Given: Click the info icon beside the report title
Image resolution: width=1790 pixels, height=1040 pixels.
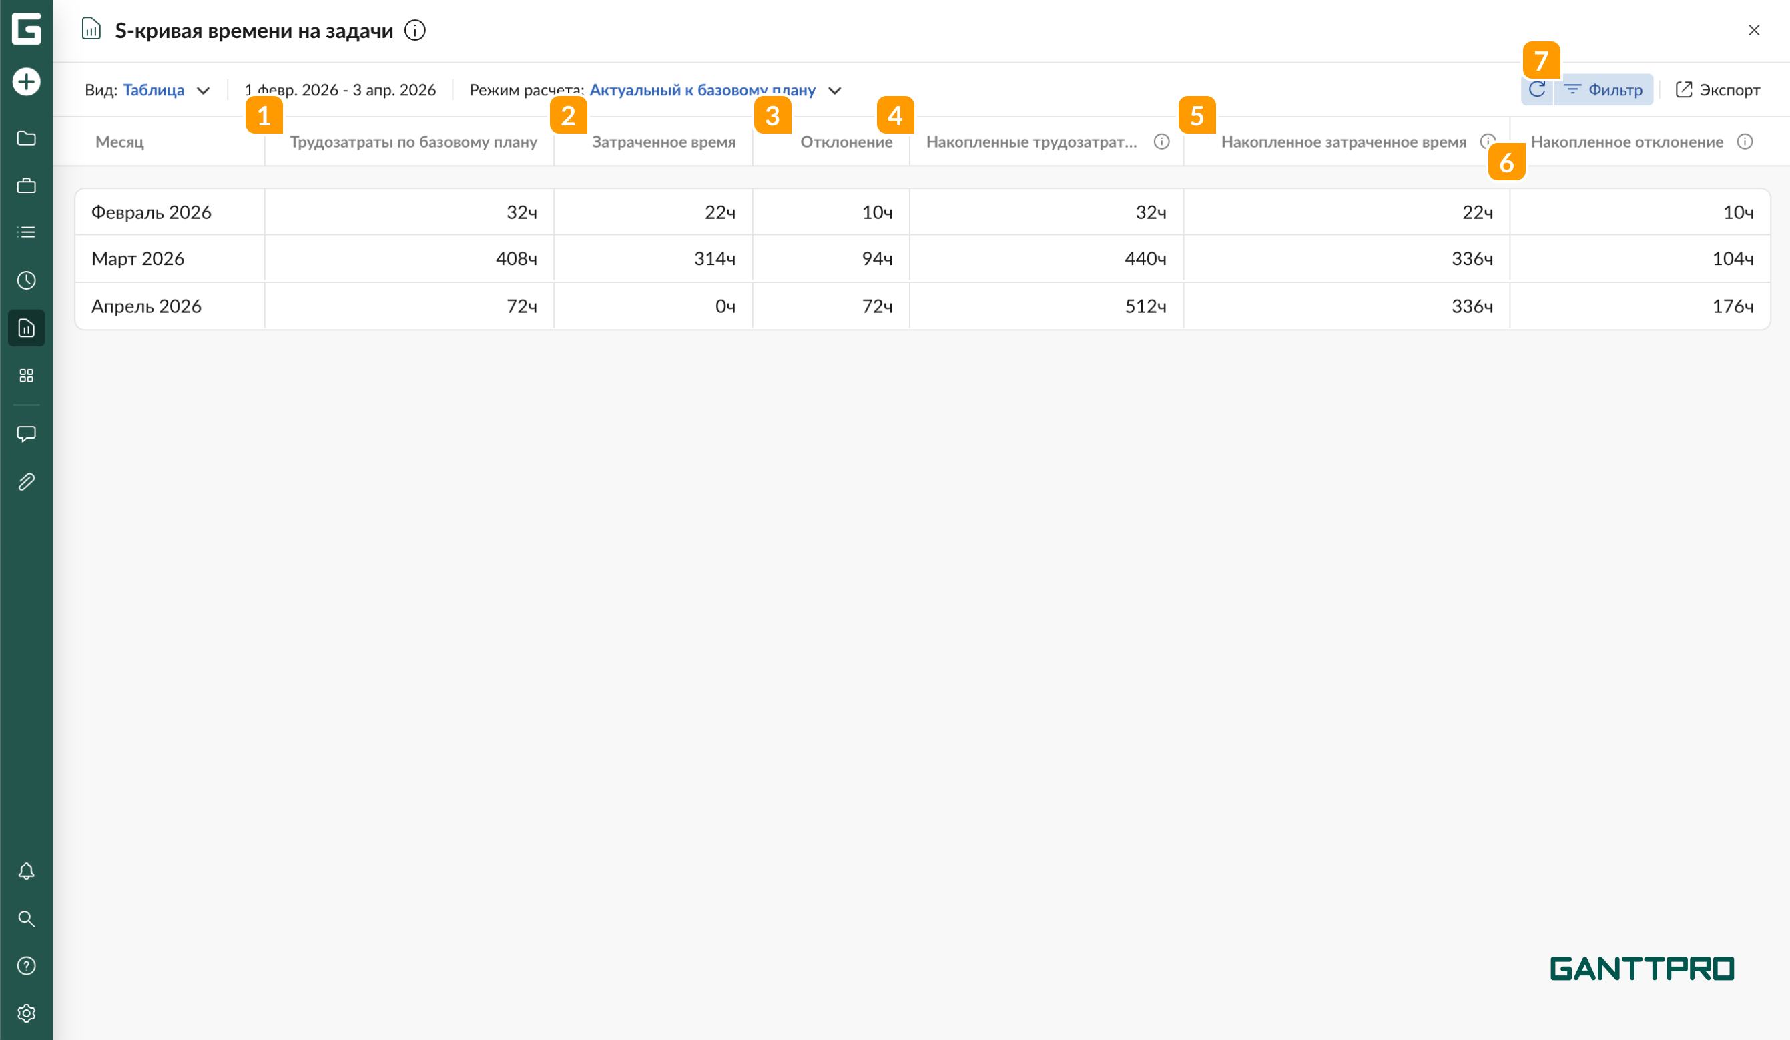Looking at the screenshot, I should [x=415, y=31].
